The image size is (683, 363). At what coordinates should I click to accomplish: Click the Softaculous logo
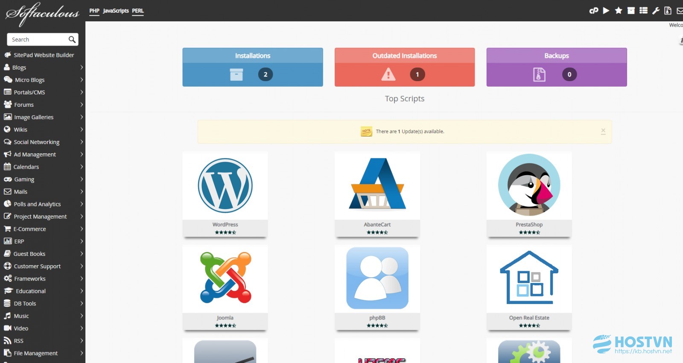[42, 14]
